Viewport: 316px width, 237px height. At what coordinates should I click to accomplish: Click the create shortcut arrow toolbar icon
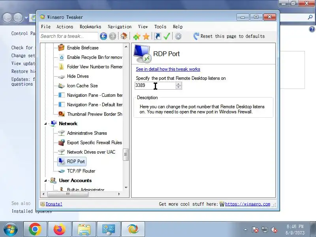[157, 36]
